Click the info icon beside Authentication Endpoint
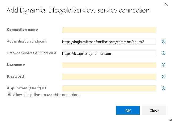Image resolution: width=172 pixels, height=121 pixels. point(164,41)
